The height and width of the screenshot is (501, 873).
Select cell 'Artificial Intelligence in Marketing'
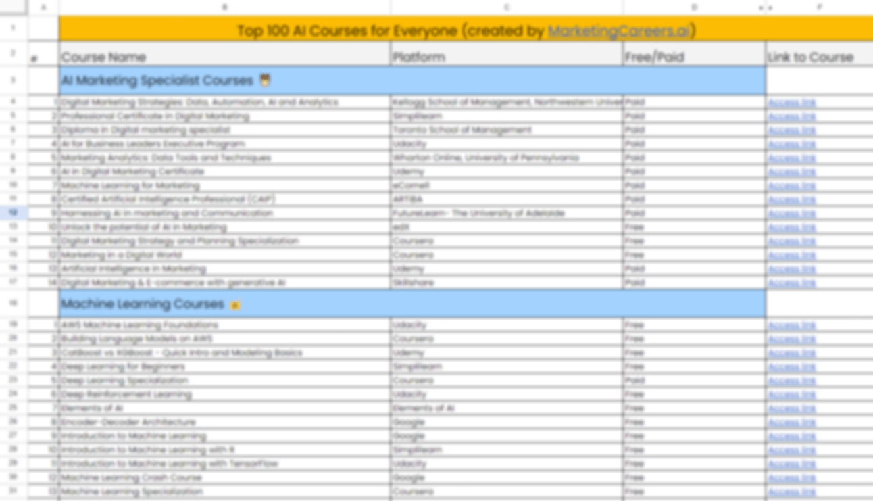tap(224, 269)
